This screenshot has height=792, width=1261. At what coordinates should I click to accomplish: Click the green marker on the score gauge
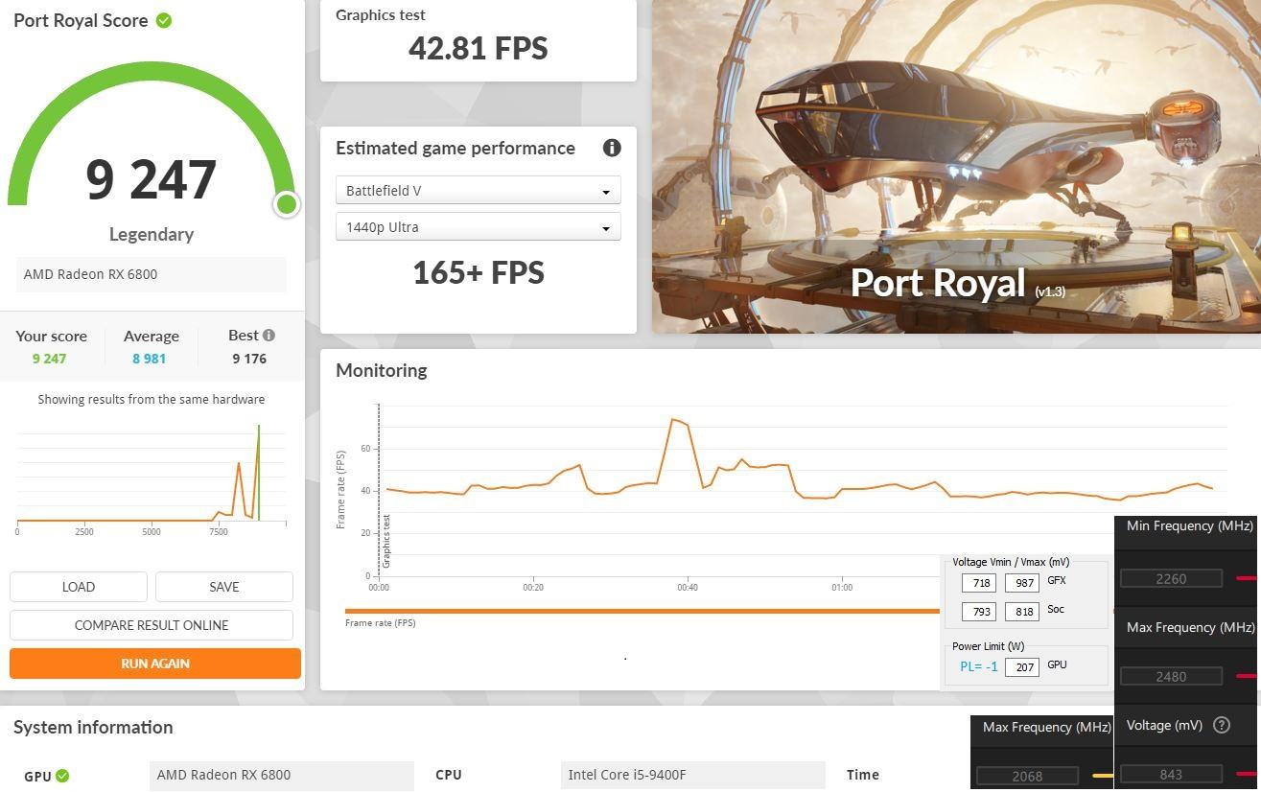click(286, 204)
